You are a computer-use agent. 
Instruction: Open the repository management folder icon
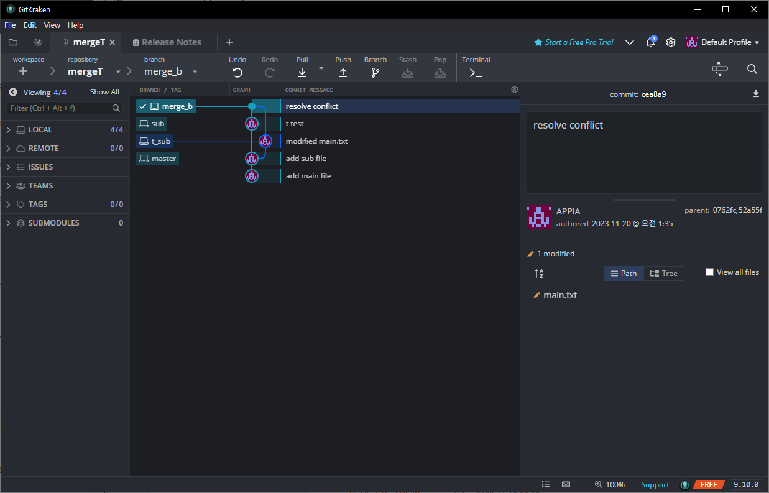click(x=12, y=42)
